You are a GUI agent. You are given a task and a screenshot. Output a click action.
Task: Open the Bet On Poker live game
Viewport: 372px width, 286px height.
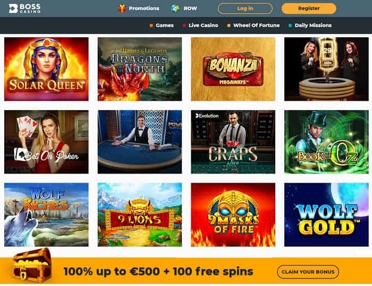click(46, 142)
